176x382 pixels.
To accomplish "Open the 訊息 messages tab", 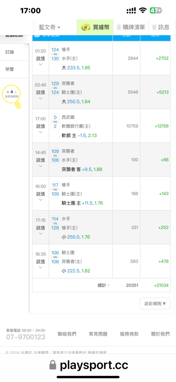I will (x=161, y=27).
